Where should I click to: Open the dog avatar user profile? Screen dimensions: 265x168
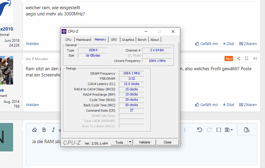tap(7, 70)
